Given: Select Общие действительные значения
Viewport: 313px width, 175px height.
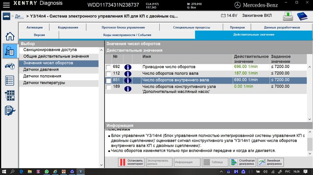Looking at the screenshot, I should [x=59, y=56].
